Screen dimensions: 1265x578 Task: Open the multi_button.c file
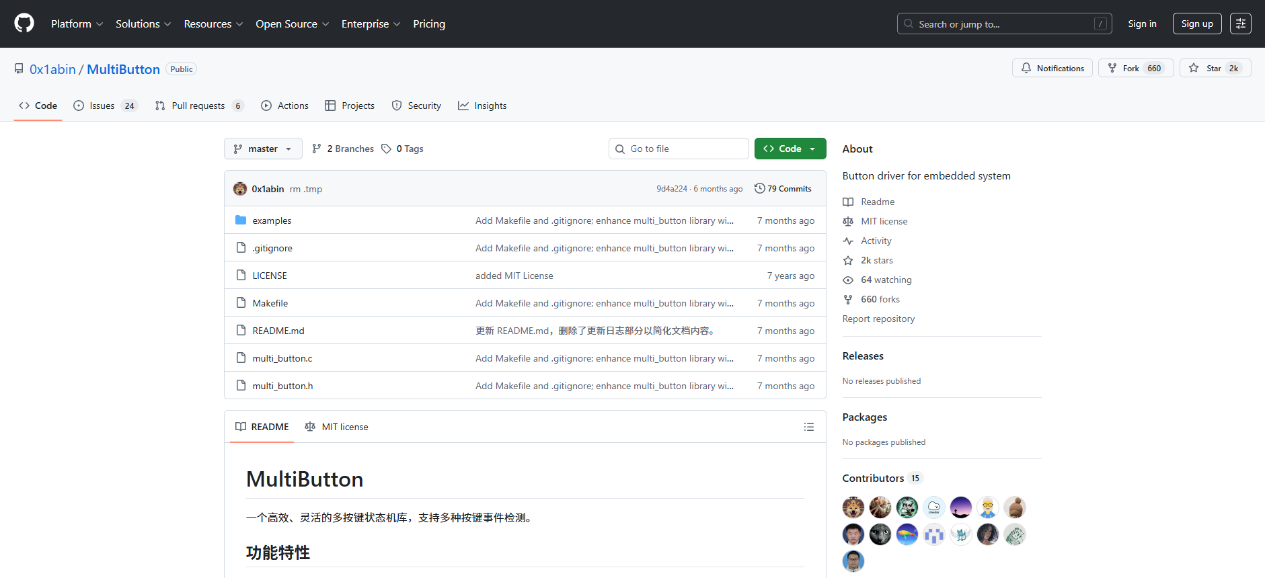point(282,358)
